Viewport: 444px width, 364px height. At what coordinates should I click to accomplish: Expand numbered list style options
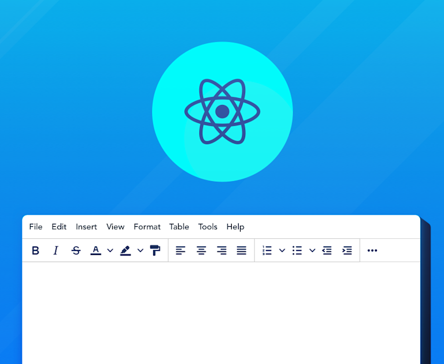tap(282, 250)
